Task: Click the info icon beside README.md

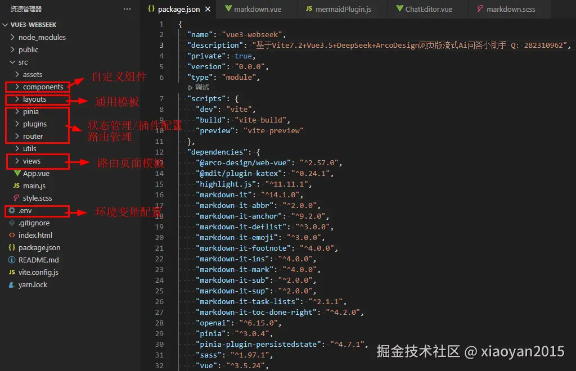Action: point(12,260)
